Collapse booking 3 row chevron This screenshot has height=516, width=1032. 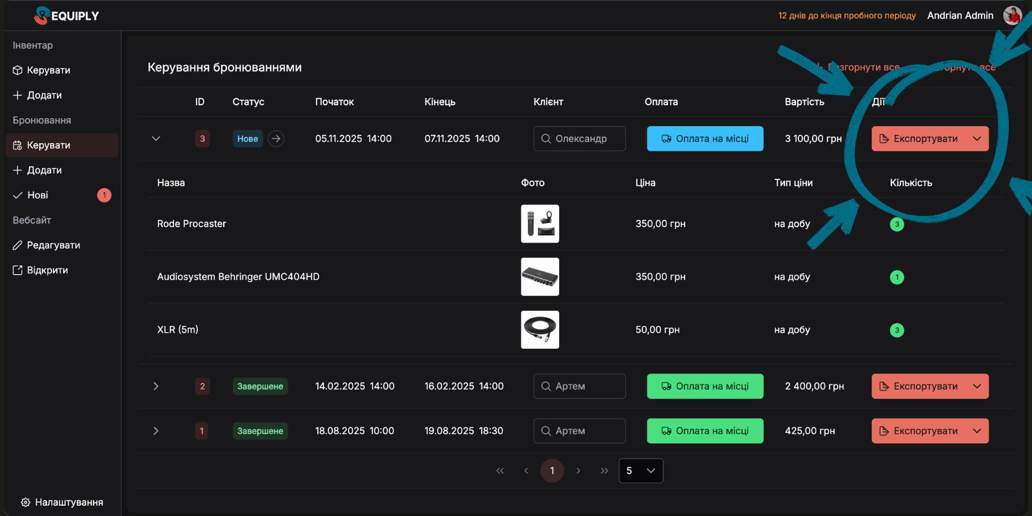156,139
